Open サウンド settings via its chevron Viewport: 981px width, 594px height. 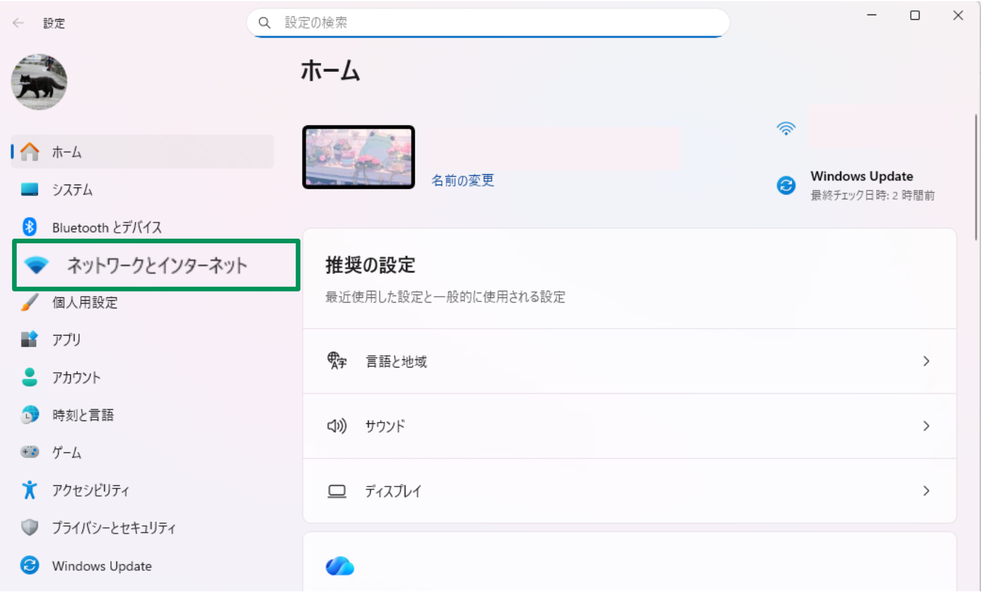click(926, 426)
